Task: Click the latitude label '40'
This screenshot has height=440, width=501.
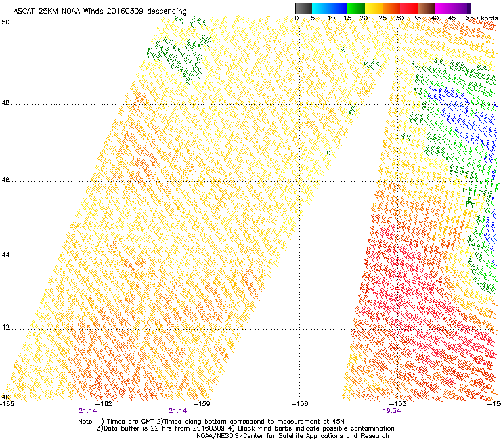Action: tap(5, 397)
